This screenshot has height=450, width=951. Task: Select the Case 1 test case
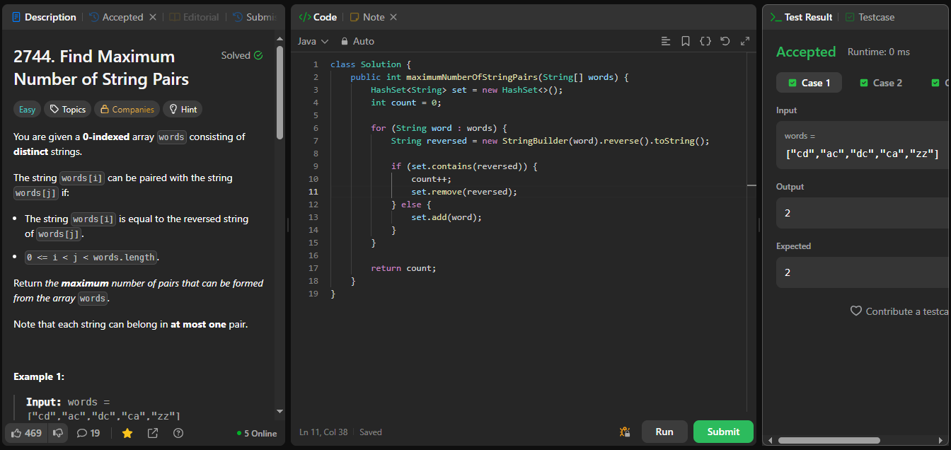[x=808, y=83]
